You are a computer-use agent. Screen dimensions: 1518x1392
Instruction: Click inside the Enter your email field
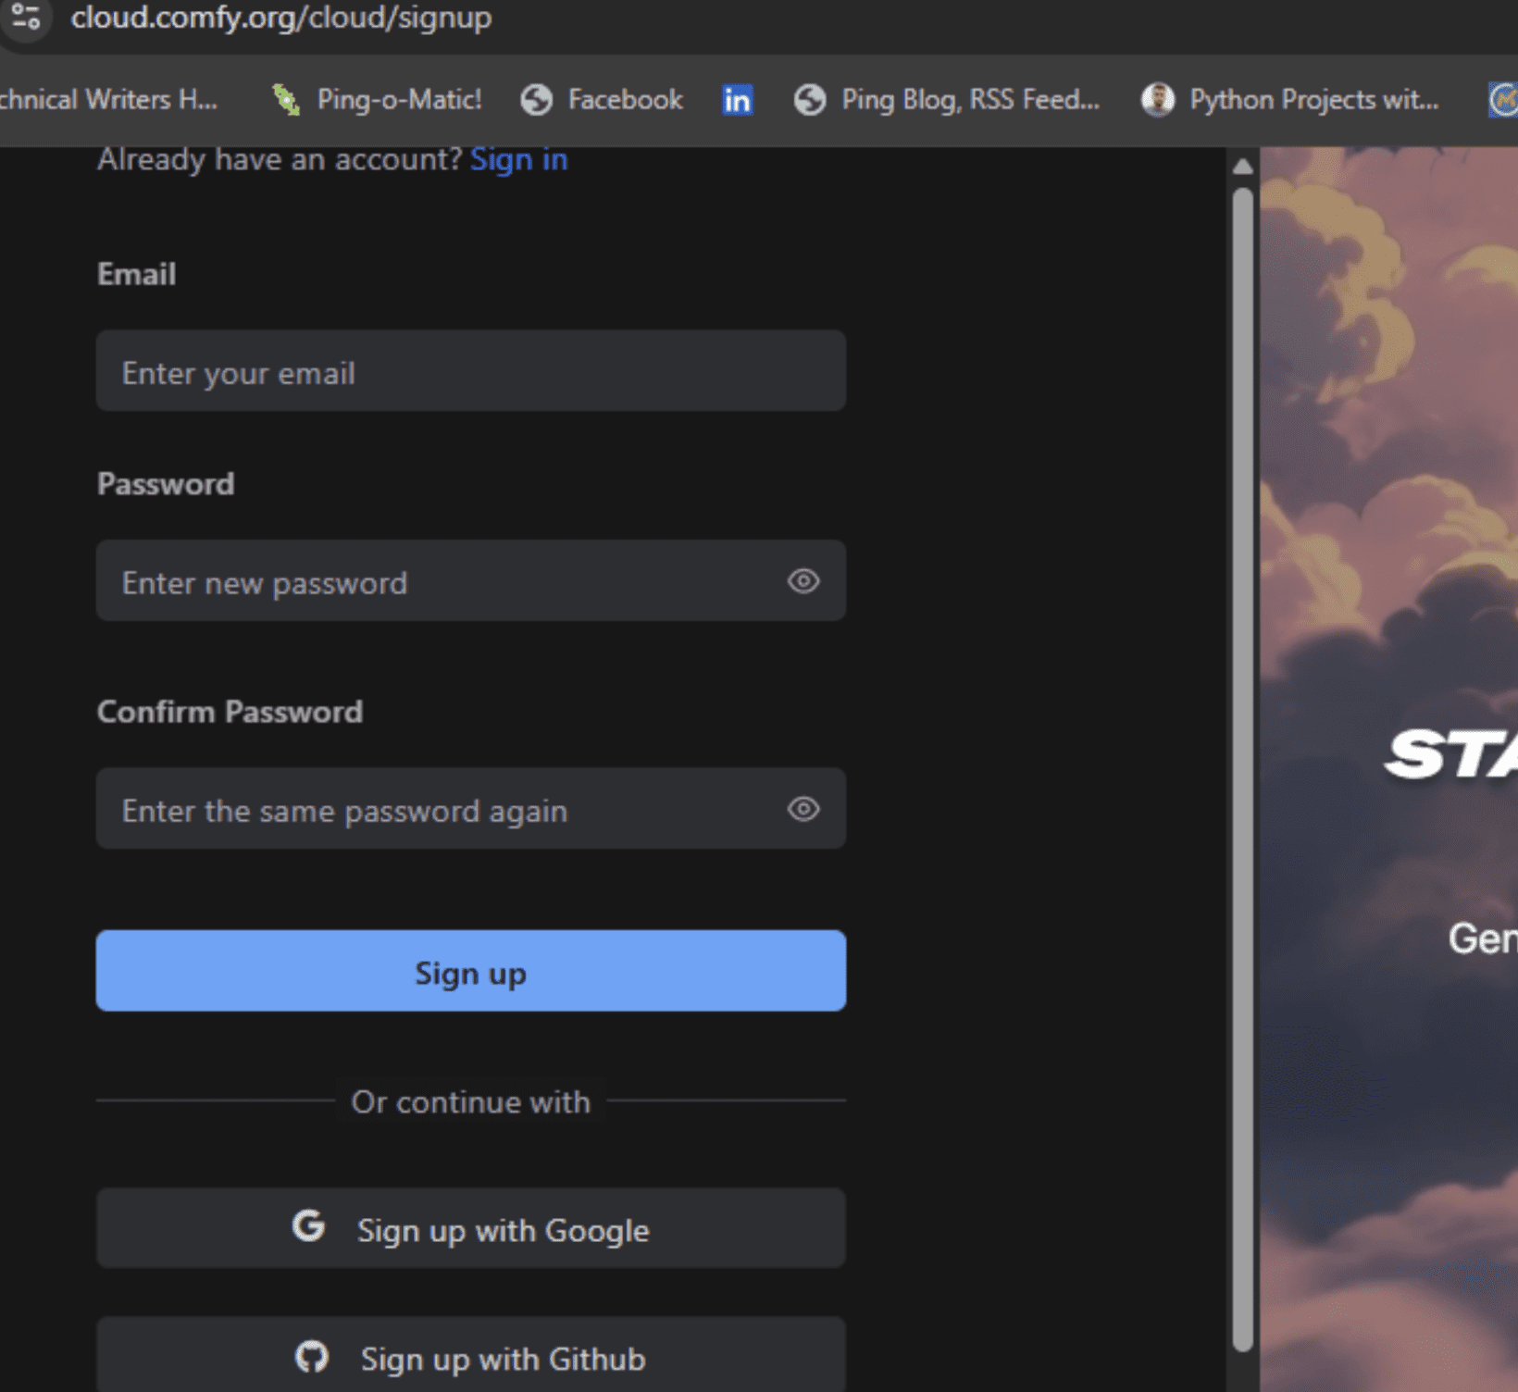click(470, 371)
